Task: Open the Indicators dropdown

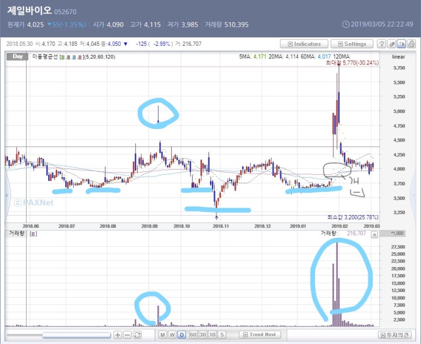Action: [304, 44]
